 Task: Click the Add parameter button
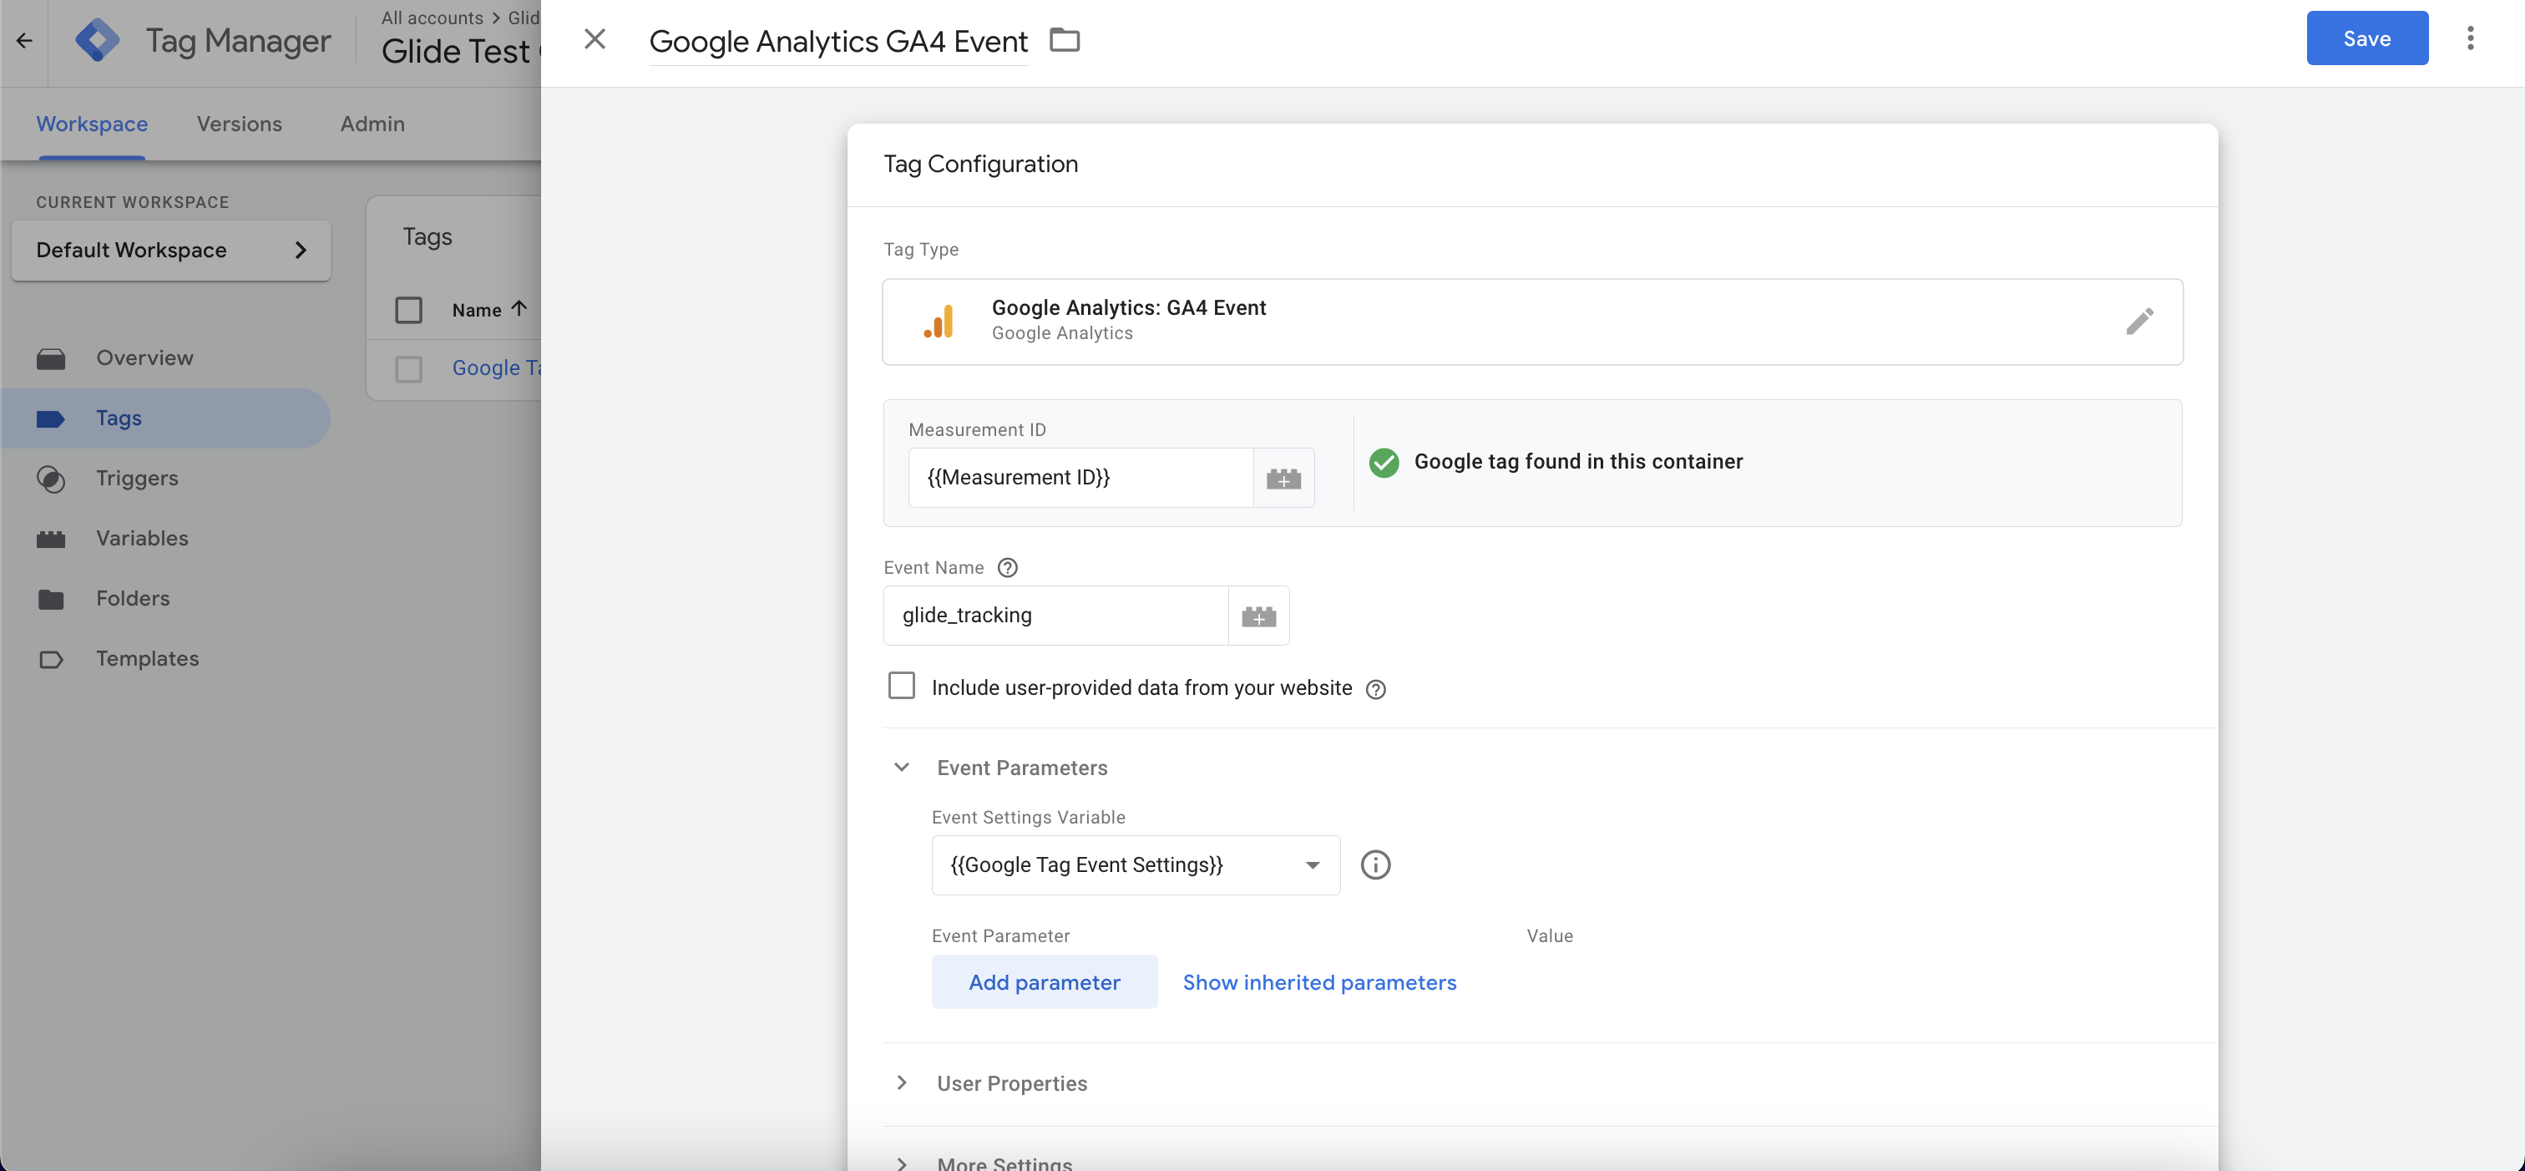[x=1043, y=981]
